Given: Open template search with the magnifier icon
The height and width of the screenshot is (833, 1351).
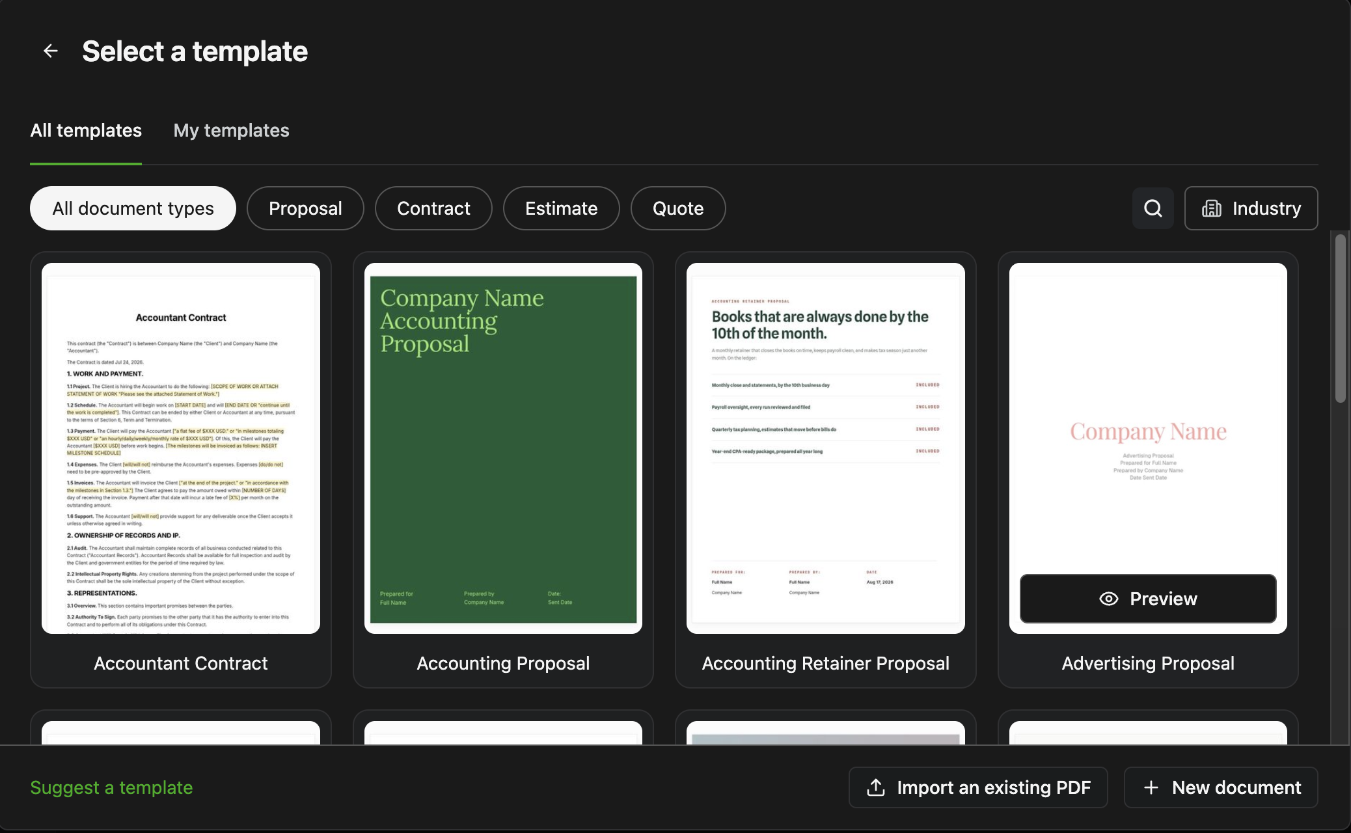Looking at the screenshot, I should pyautogui.click(x=1153, y=208).
